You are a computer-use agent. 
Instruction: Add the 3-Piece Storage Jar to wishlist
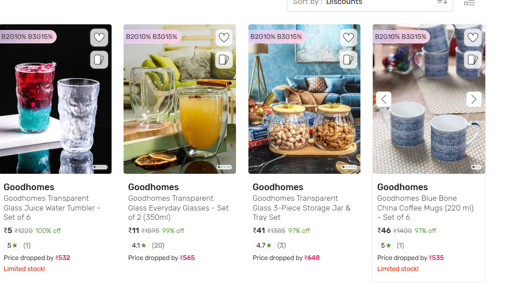(x=348, y=38)
